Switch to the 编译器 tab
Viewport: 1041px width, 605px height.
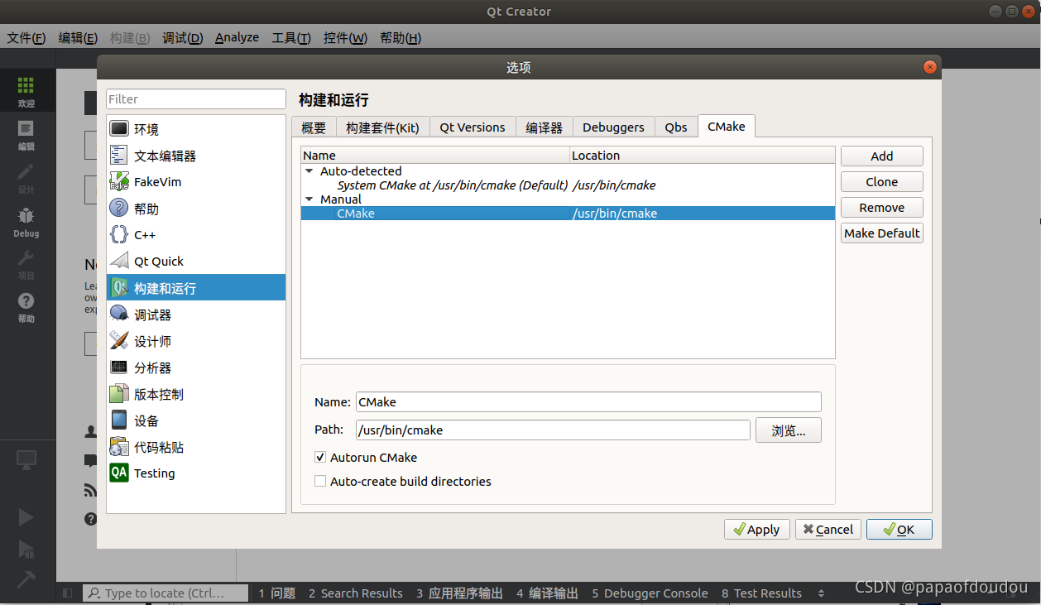coord(544,127)
